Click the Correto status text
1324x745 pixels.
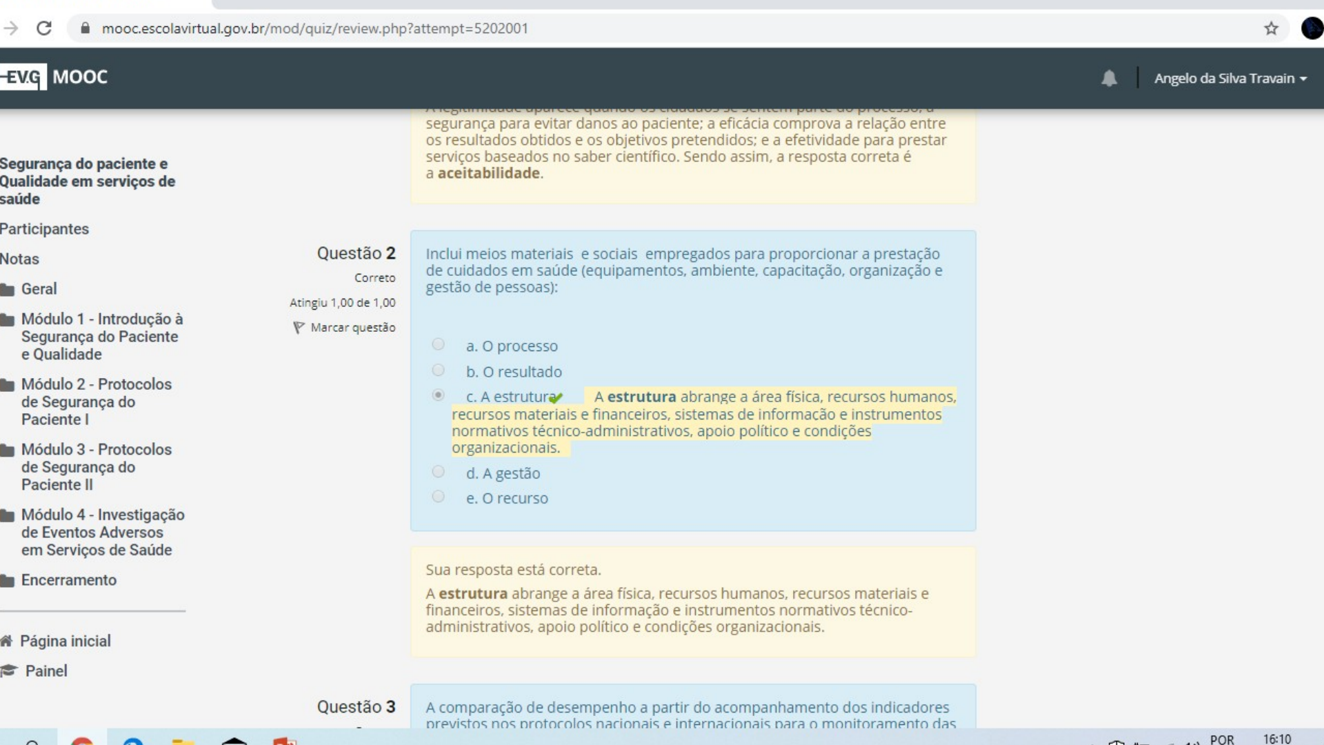pos(375,278)
